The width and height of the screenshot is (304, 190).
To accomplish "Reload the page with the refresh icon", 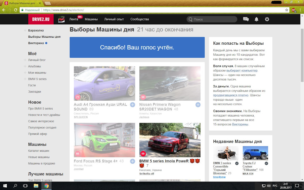I will point(16,10).
